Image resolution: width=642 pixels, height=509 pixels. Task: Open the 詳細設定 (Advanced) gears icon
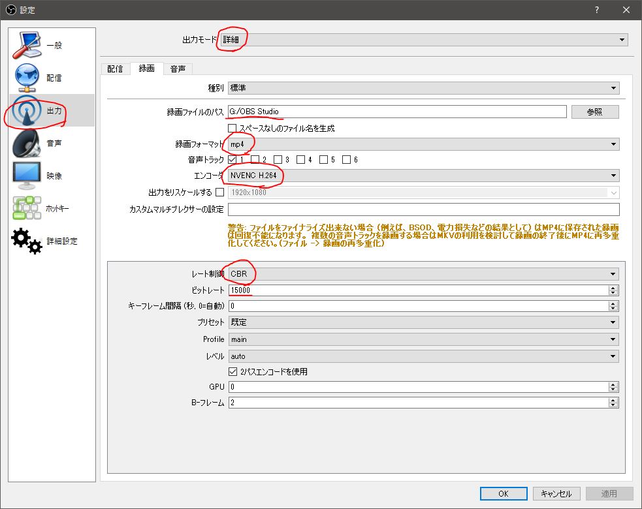click(27, 241)
